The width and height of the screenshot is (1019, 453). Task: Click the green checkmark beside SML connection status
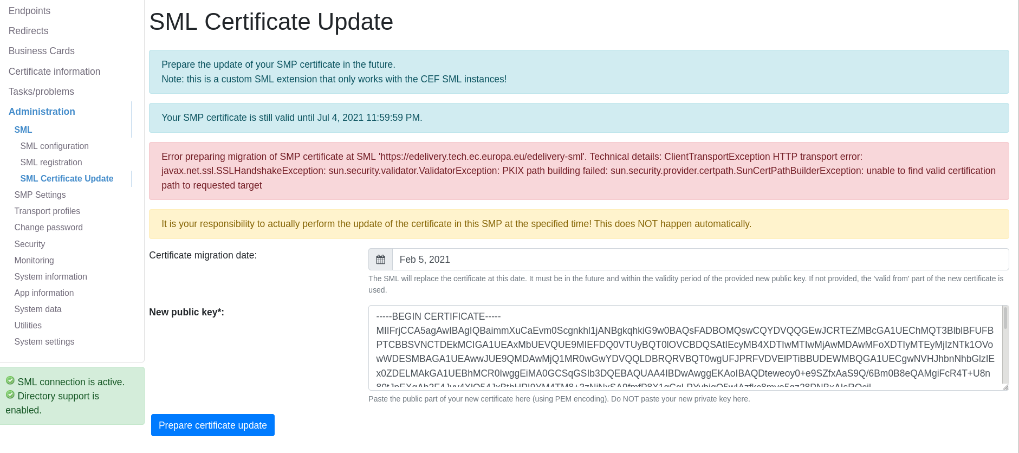click(x=10, y=380)
